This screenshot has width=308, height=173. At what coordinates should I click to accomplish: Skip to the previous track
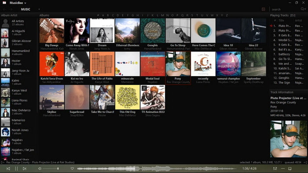tap(8, 169)
